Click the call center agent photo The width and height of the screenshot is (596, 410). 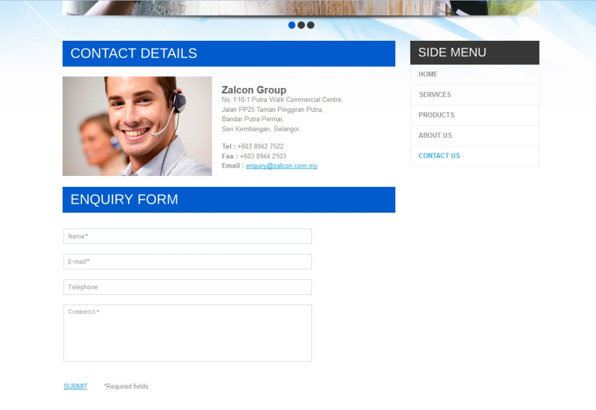[x=137, y=126]
